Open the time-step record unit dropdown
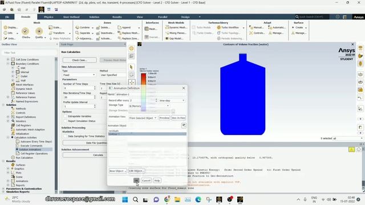Viewport: 365px width, 205px height. [172, 100]
